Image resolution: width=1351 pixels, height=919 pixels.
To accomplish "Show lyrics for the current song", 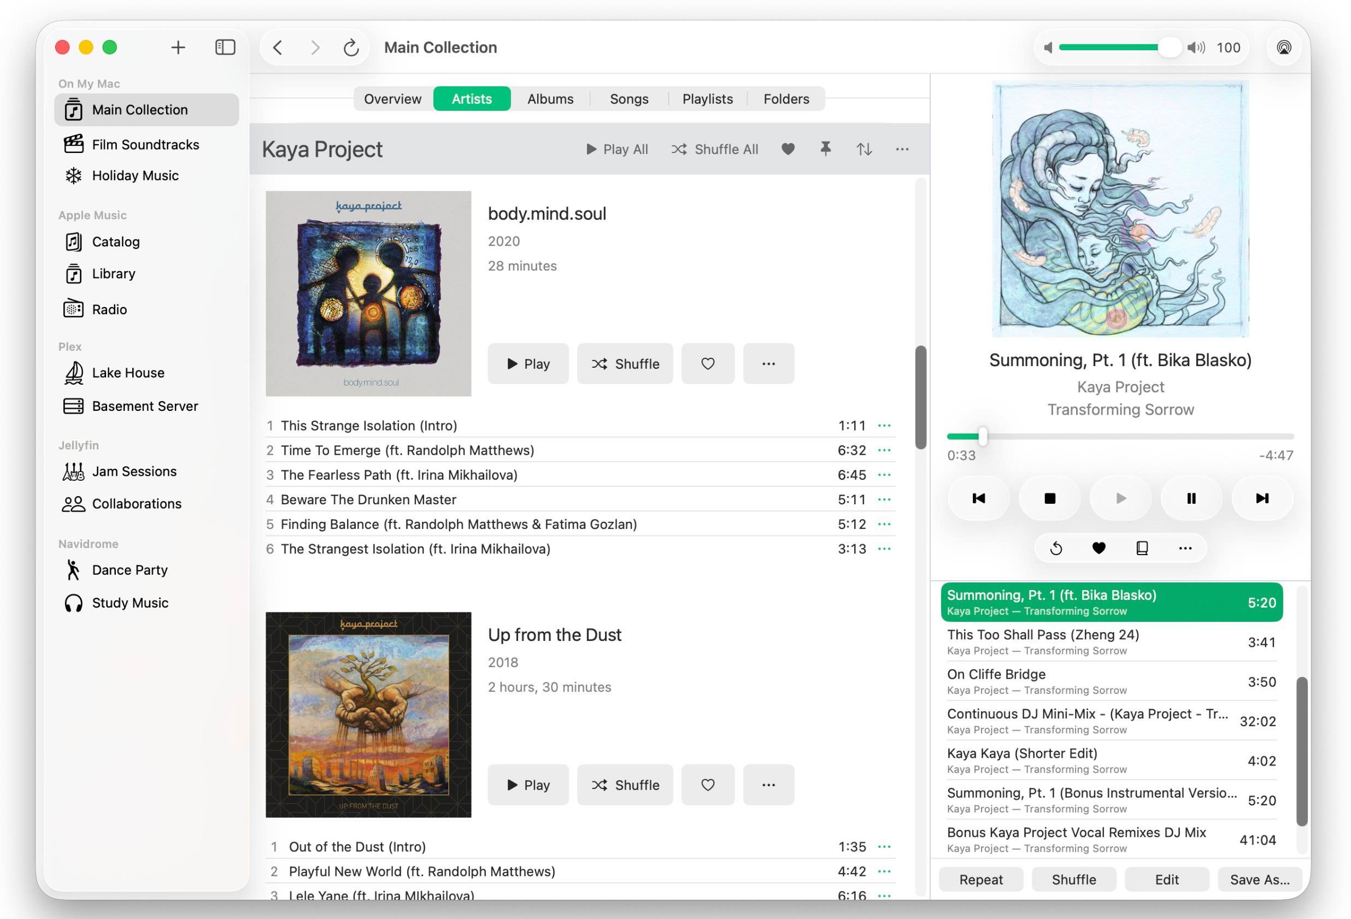I will point(1142,547).
